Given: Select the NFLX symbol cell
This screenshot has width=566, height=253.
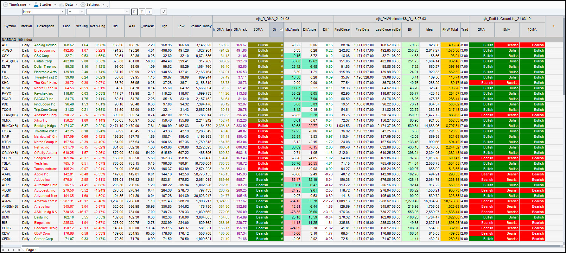Looking at the screenshot, I should point(10,147).
